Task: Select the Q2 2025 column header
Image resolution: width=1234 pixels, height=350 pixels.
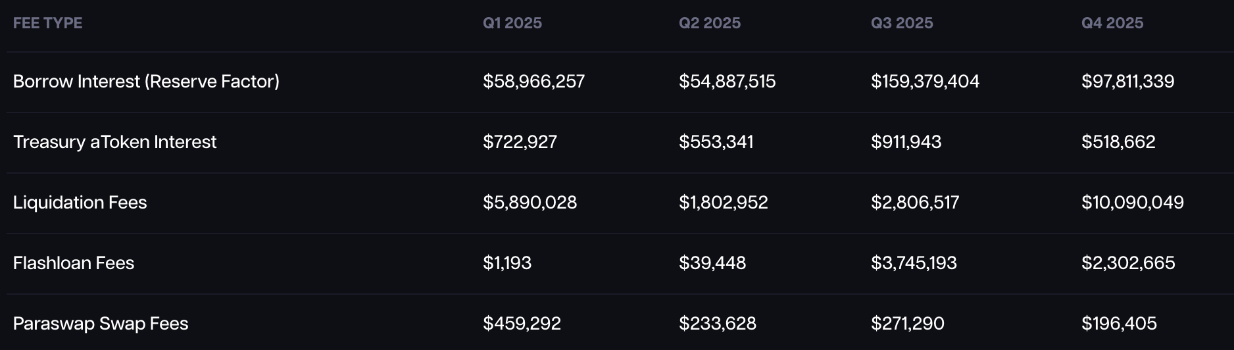Action: click(x=709, y=23)
